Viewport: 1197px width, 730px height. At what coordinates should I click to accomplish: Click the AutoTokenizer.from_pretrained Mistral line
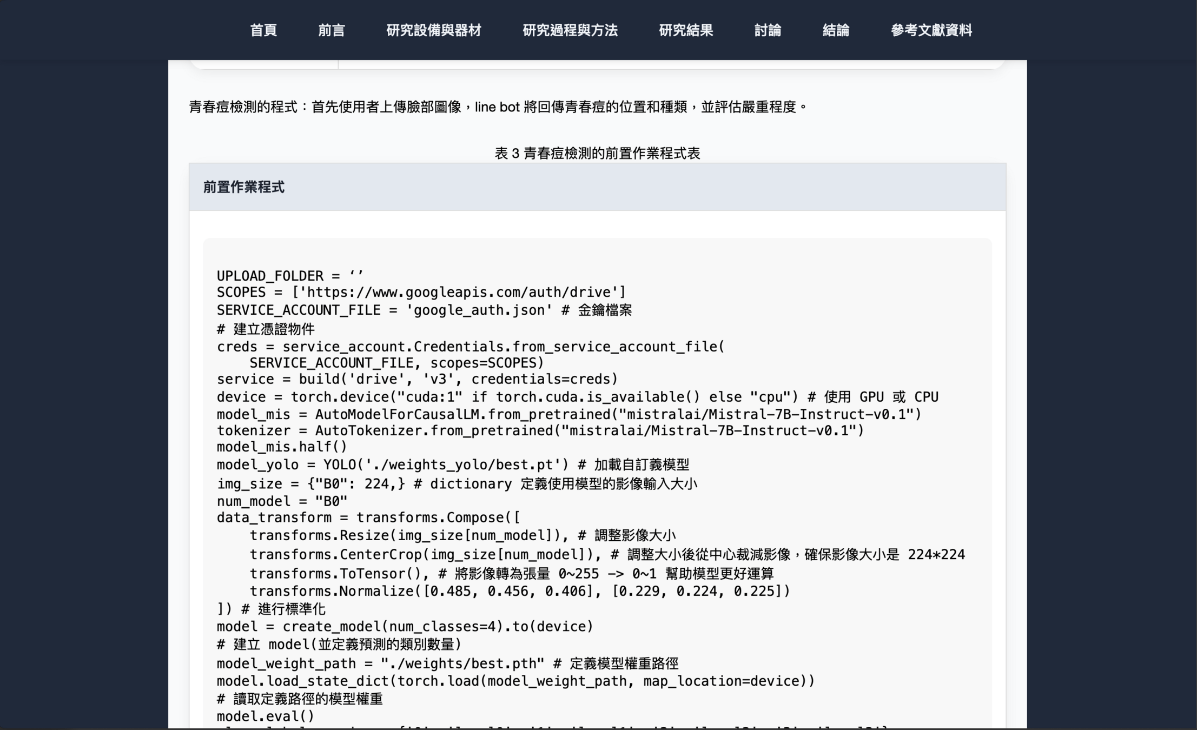coord(540,431)
